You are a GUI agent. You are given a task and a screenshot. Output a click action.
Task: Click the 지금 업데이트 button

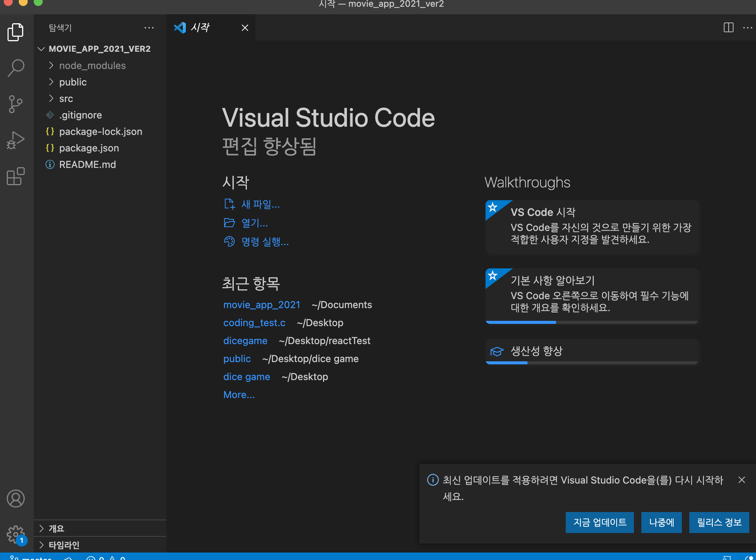[x=600, y=522]
